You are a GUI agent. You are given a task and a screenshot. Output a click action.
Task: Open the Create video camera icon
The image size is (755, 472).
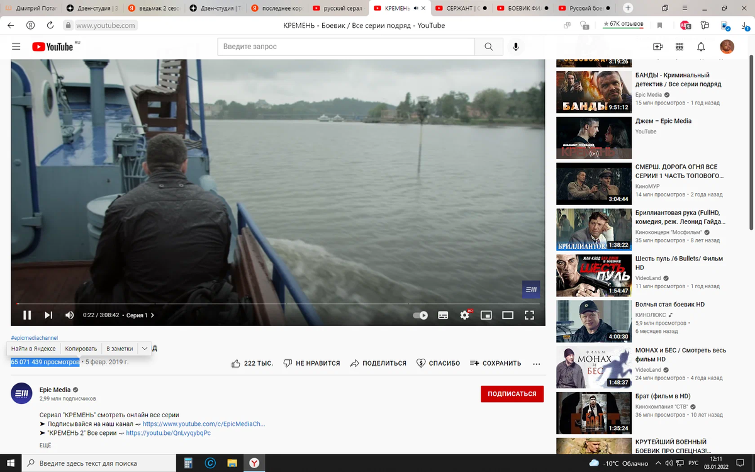click(x=658, y=47)
